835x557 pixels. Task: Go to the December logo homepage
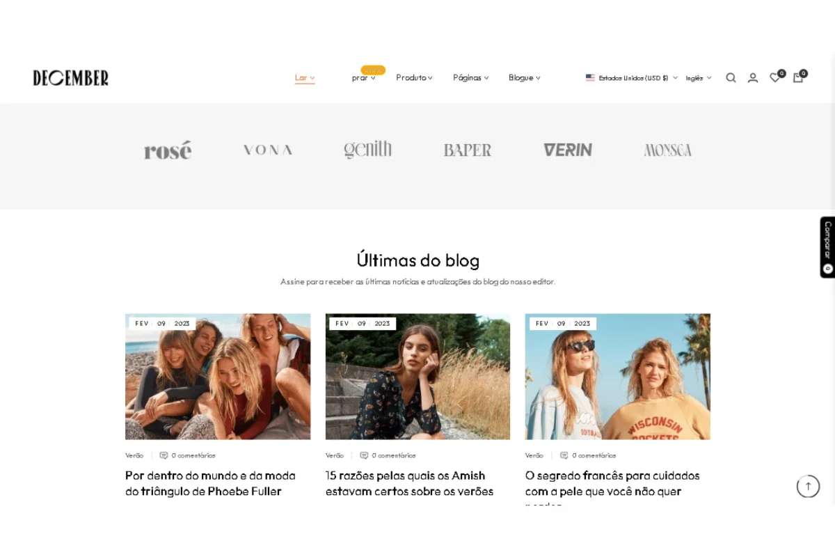pos(71,78)
